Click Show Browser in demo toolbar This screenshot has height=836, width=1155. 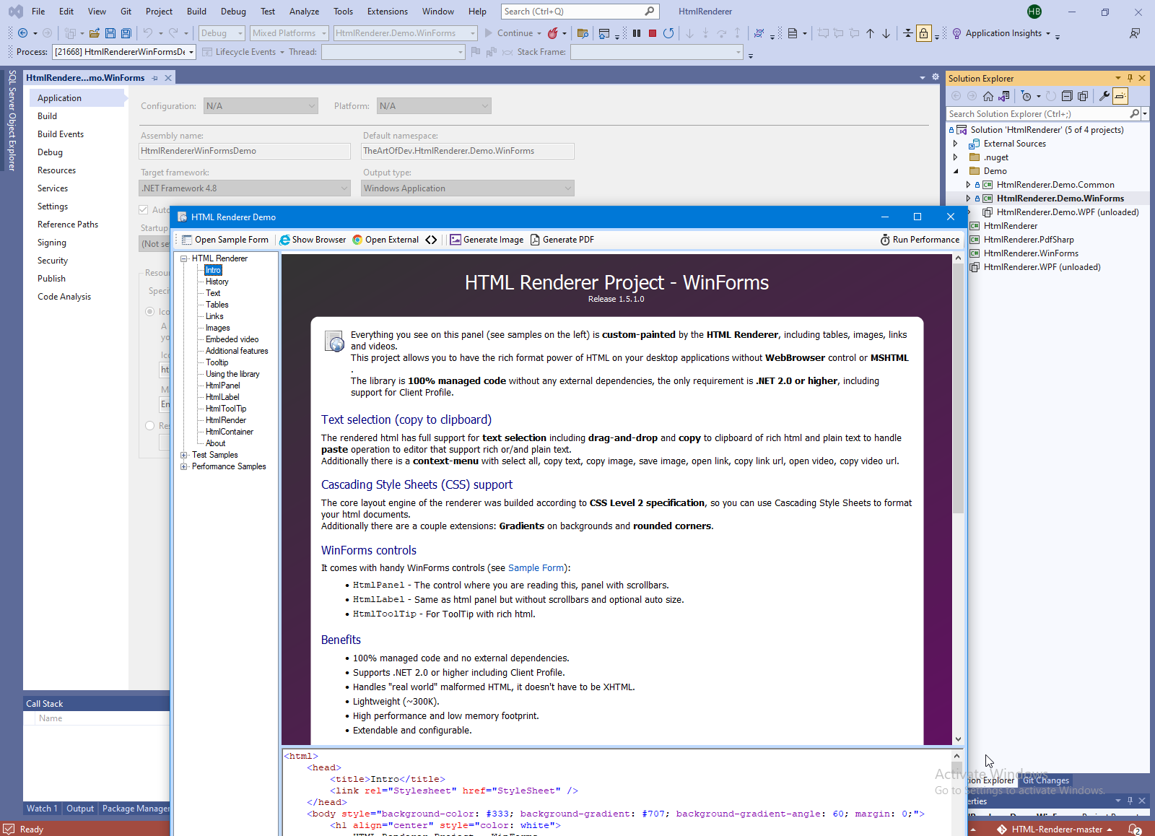[x=313, y=240]
